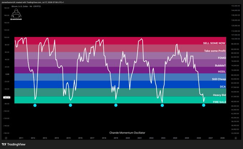Click the 2016 label on the time axis
243x149 pixels.
(x=80, y=138)
